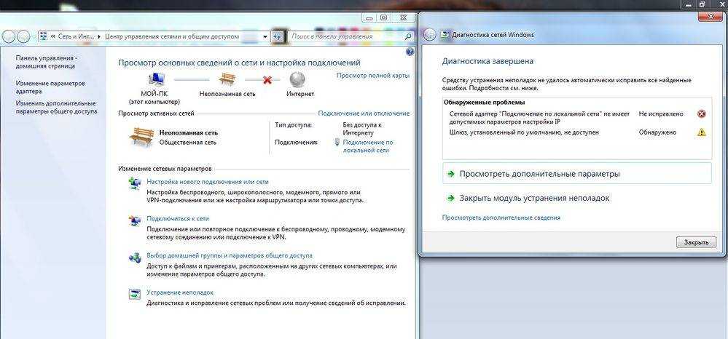Select the adapter IP settings problem row

(x=576, y=117)
